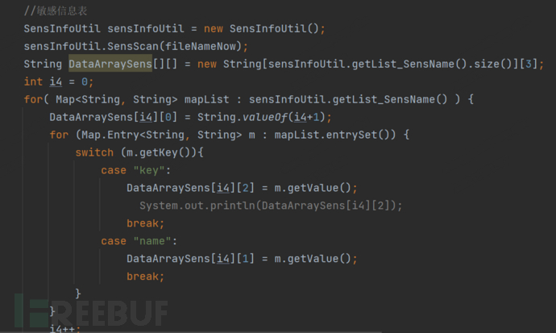Click the i4++ increment statement
The height and width of the screenshot is (333, 556).
point(65,328)
